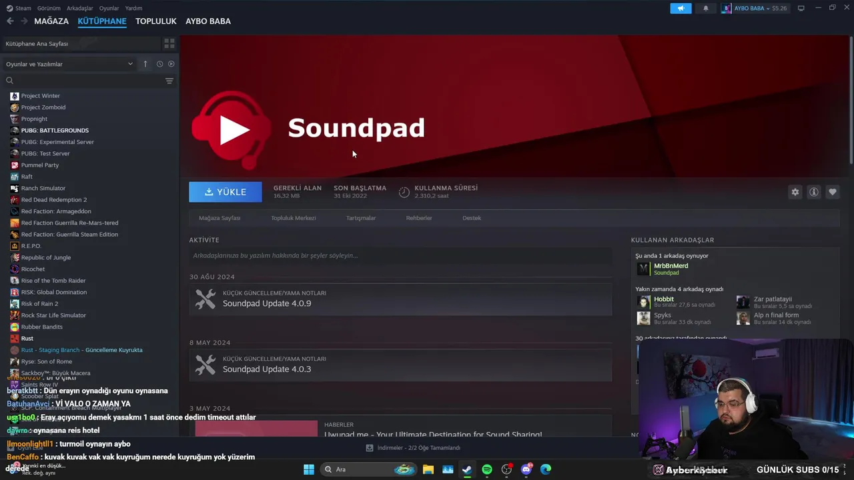
Task: Open Discord from the taskbar
Action: [x=526, y=469]
